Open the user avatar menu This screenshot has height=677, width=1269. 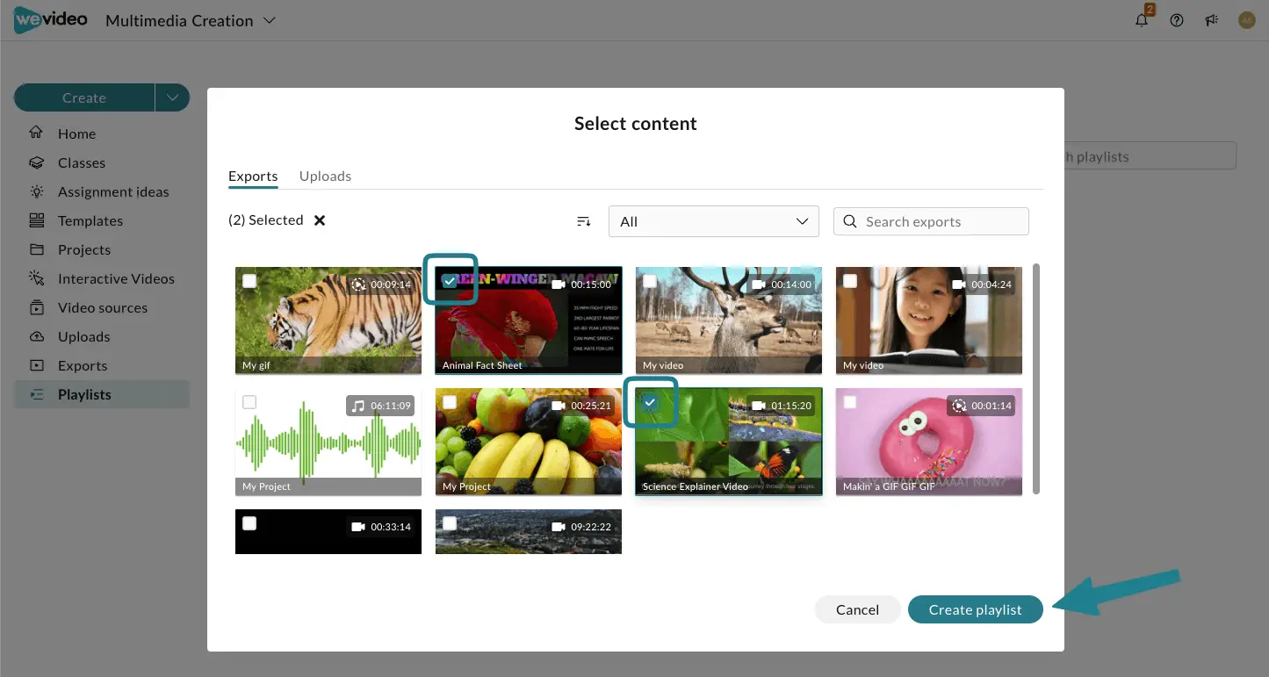pos(1246,19)
